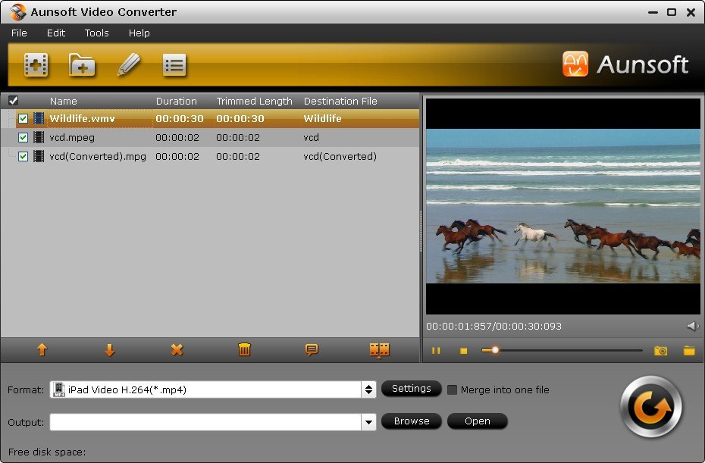Move selected file up with arrow icon
Viewport: 705px width, 463px height.
click(42, 350)
